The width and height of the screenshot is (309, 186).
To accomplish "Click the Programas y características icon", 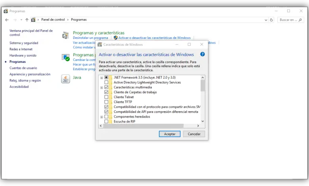I will click(65, 36).
